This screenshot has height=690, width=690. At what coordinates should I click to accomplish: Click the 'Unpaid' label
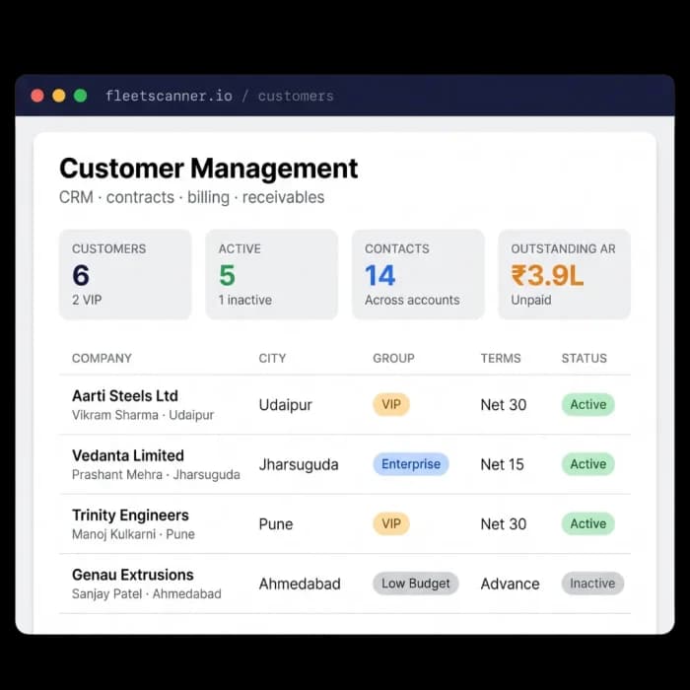pyautogui.click(x=531, y=300)
